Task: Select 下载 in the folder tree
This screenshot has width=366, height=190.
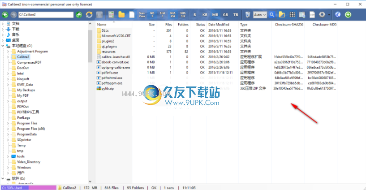Action: click(x=16, y=29)
